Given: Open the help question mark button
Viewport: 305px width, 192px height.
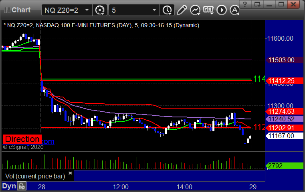Looking at the screenshot, I should tap(245, 4).
